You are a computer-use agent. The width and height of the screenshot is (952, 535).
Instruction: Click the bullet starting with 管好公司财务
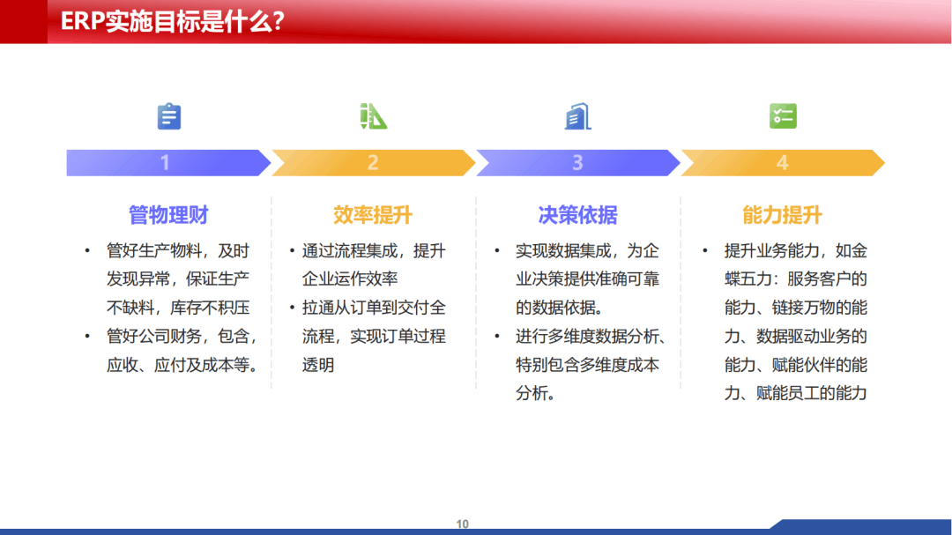182,350
